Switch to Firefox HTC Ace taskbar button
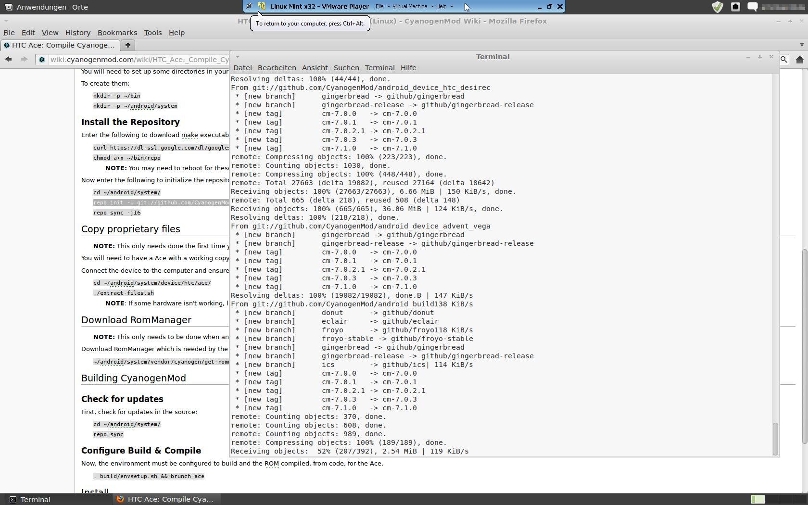This screenshot has width=808, height=505. (165, 499)
